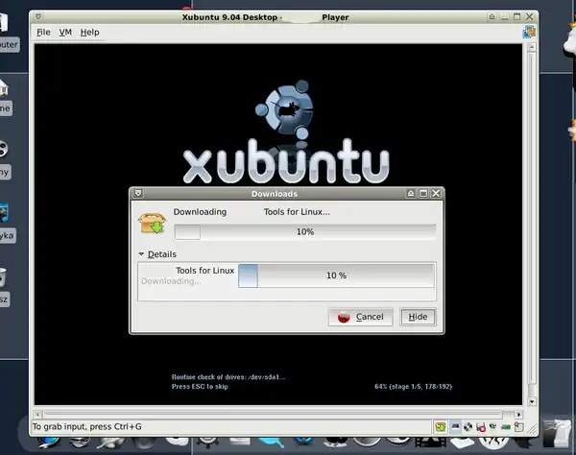Open the VM menu
Screen dimensions: 576x455
point(65,32)
